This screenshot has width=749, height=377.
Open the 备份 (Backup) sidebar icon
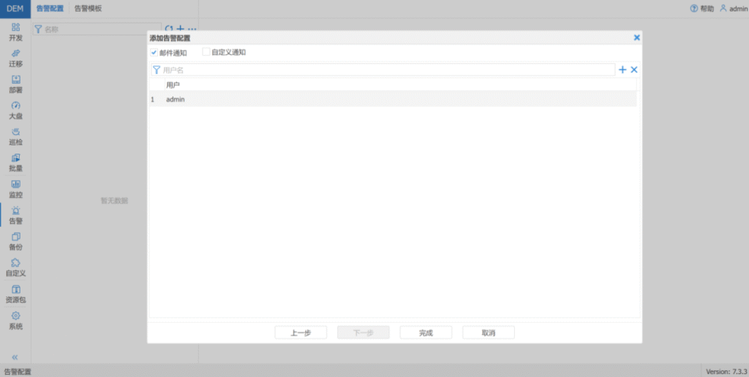tap(15, 242)
